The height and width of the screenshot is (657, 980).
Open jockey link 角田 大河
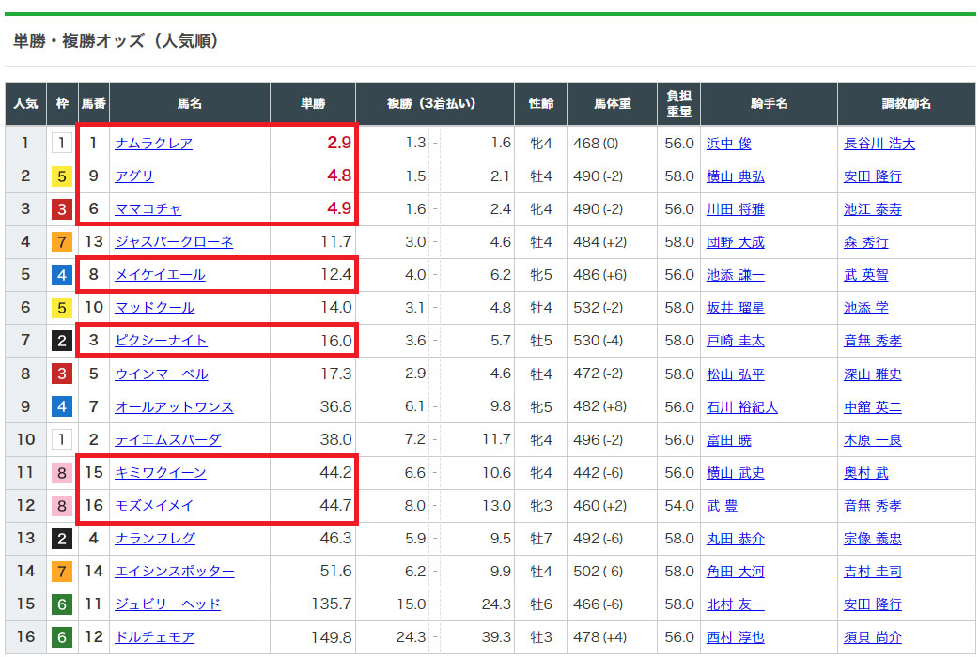(736, 572)
